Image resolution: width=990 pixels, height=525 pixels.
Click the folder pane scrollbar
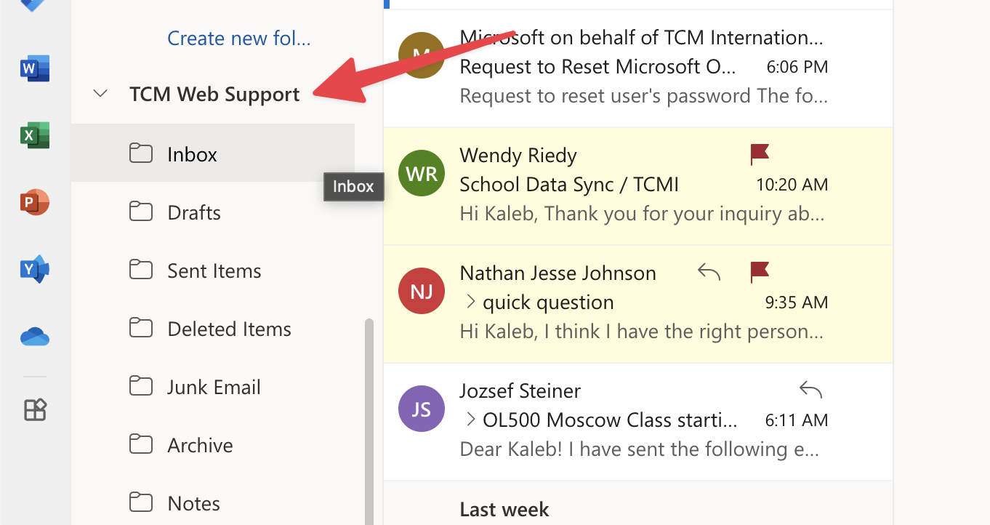(369, 422)
